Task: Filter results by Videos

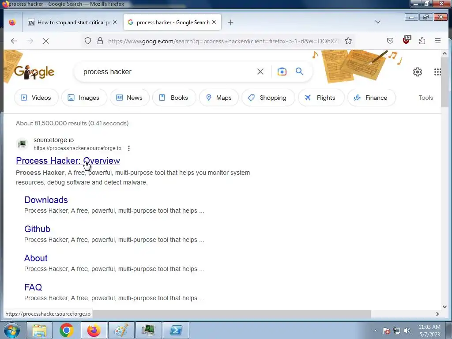Action: tap(36, 98)
